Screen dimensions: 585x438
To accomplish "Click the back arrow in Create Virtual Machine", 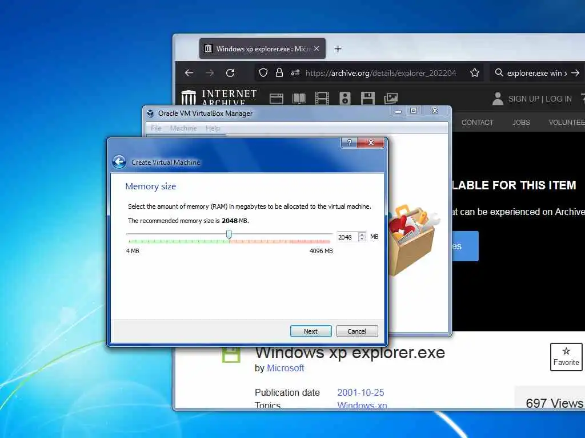I will (x=119, y=162).
